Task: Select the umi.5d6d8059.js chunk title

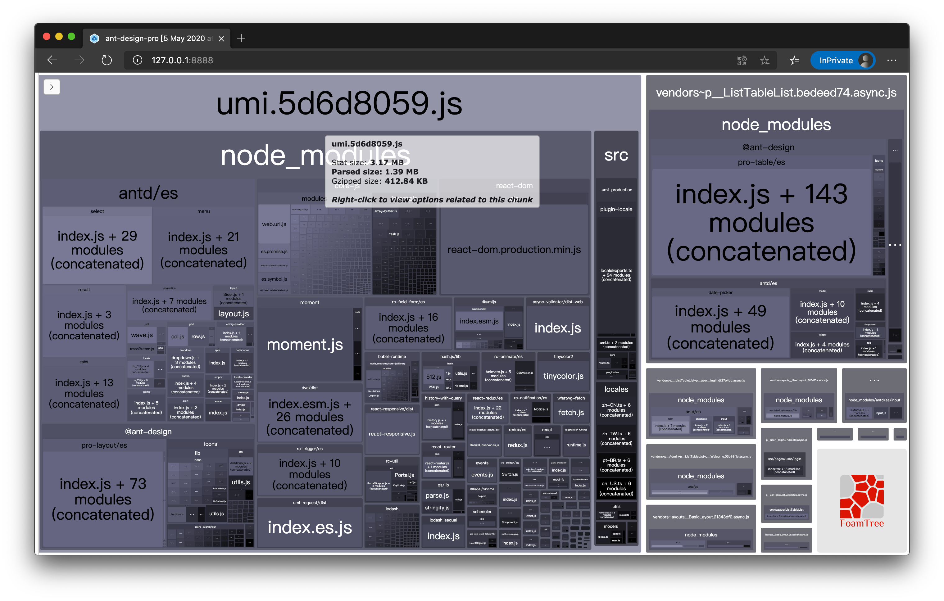Action: click(x=339, y=103)
